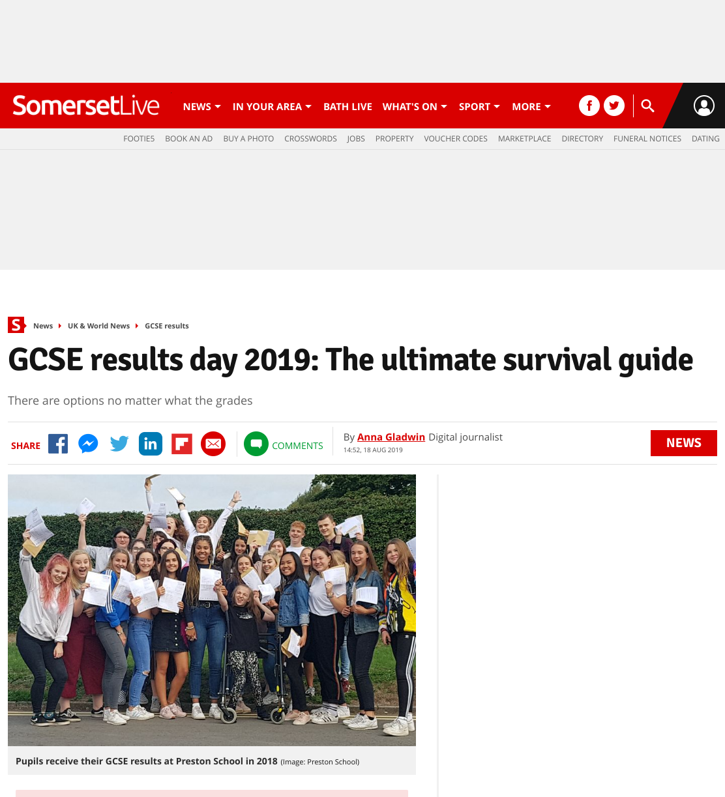Open author Anna Gladwin's profile

click(x=391, y=437)
